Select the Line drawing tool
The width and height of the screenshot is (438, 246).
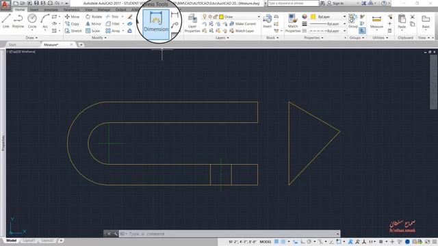6,21
